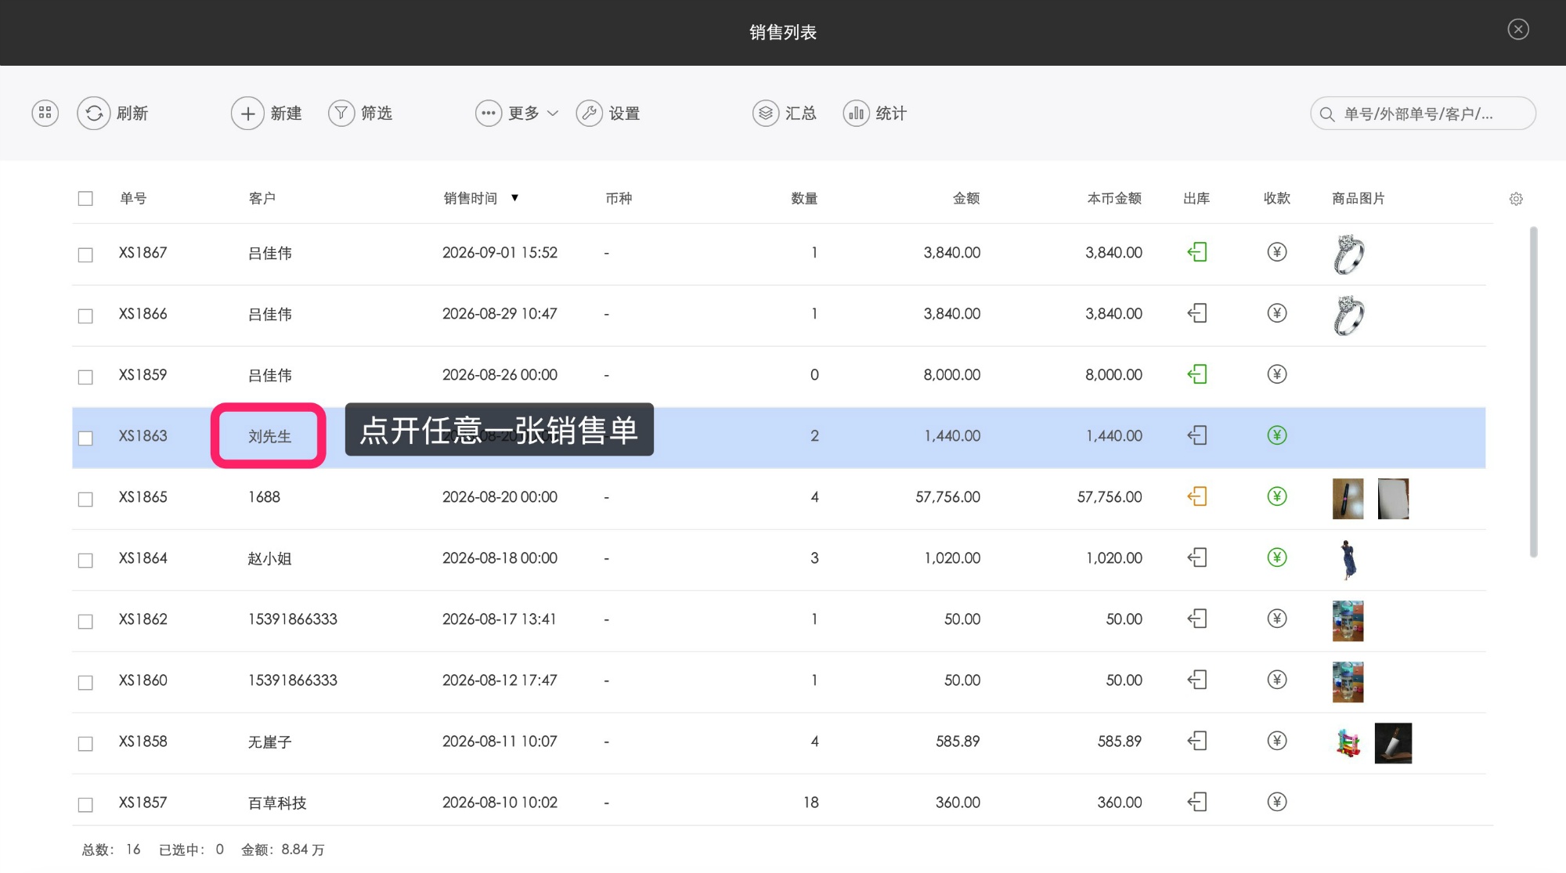This screenshot has width=1566, height=873.
Task: Click the 收款 yen icon for XS1858
Action: (x=1277, y=741)
